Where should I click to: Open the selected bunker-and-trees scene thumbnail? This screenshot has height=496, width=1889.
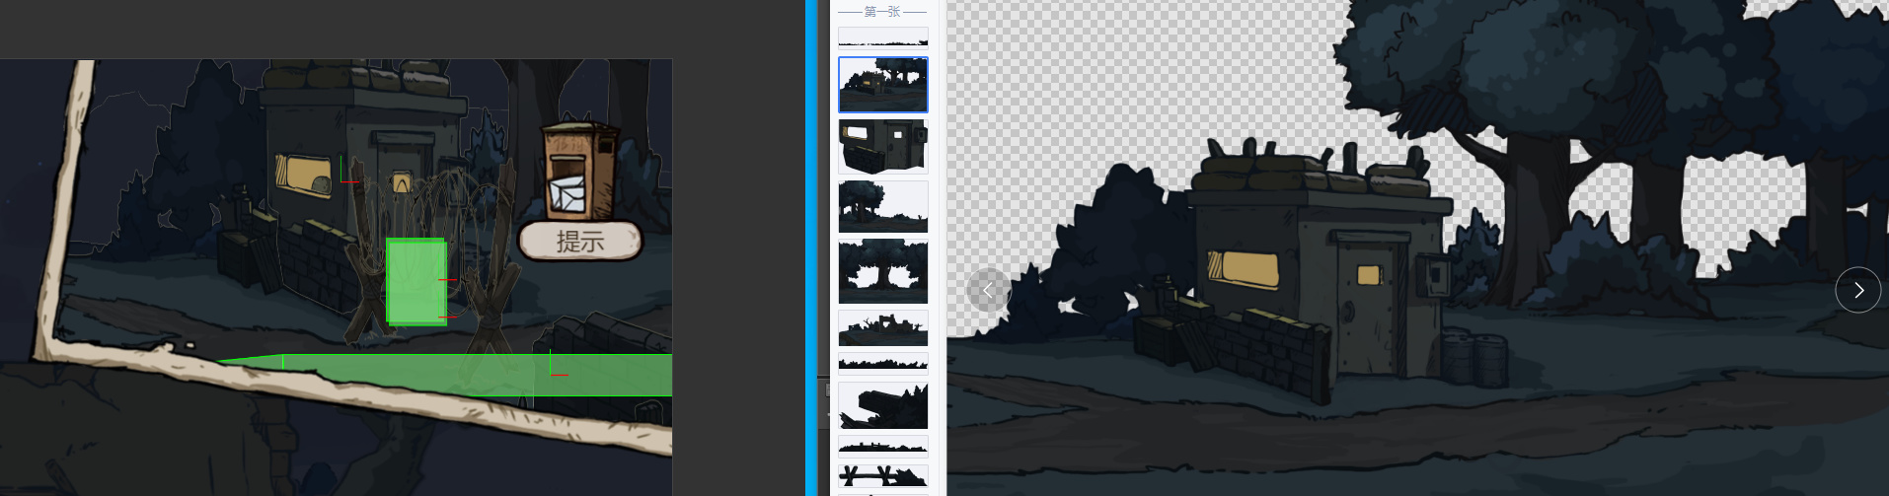pos(883,85)
